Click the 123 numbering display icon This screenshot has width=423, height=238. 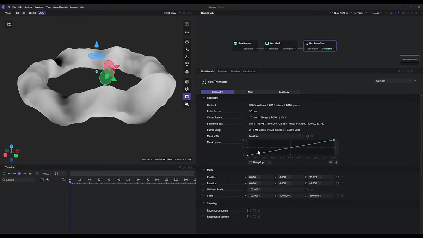coord(187,64)
